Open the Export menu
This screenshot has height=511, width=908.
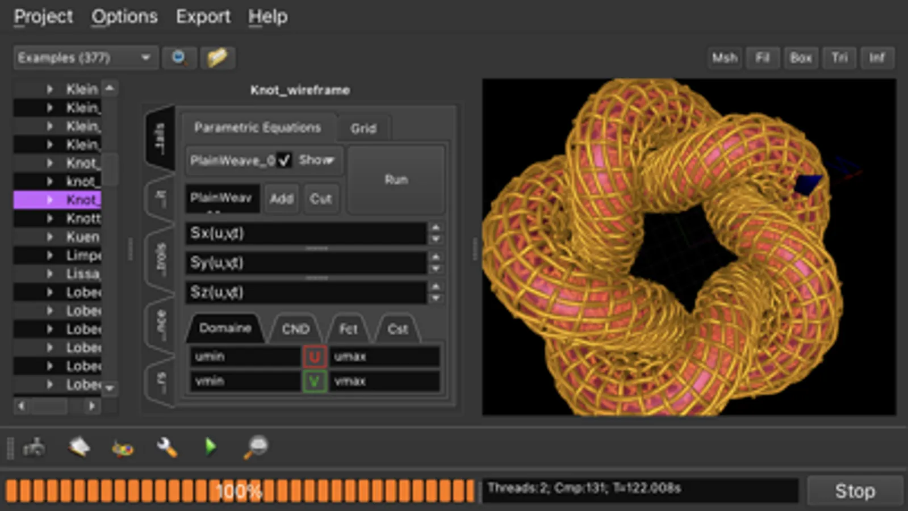click(x=203, y=16)
